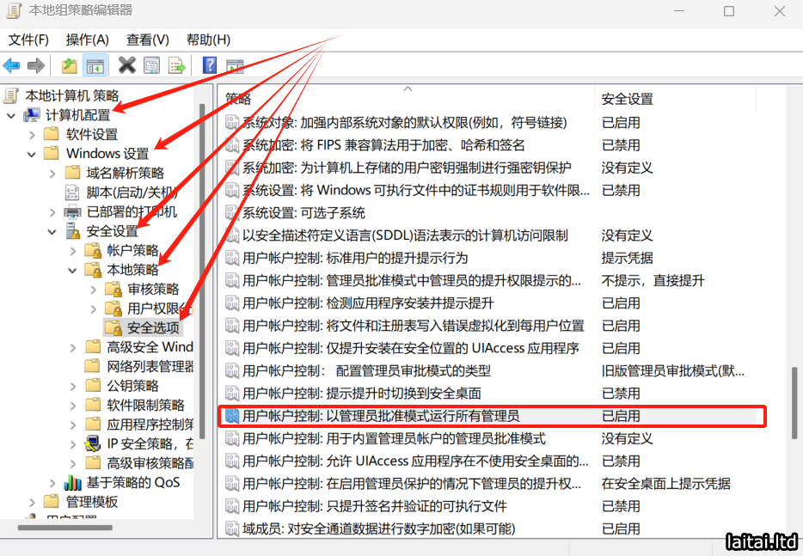Select 安全选项 in the tree
Image resolution: width=803 pixels, height=556 pixels.
(x=153, y=327)
